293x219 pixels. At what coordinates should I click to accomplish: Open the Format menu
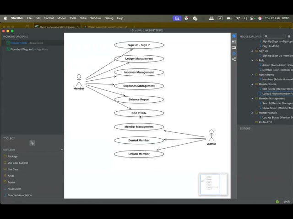point(49,18)
